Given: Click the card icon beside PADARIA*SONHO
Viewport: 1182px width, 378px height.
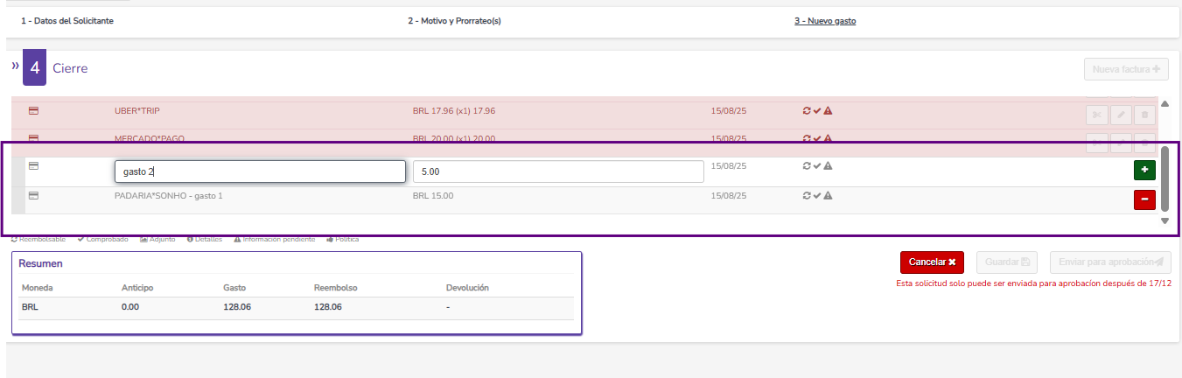Looking at the screenshot, I should [x=34, y=196].
